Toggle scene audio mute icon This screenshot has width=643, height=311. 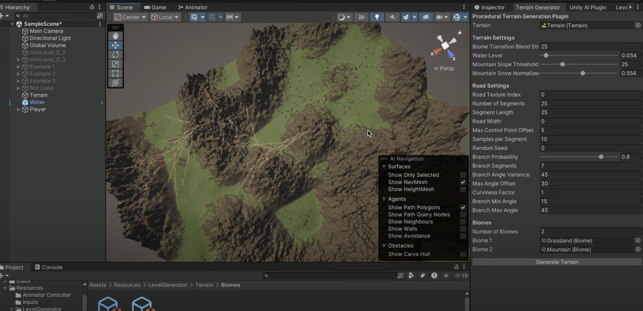click(x=392, y=17)
